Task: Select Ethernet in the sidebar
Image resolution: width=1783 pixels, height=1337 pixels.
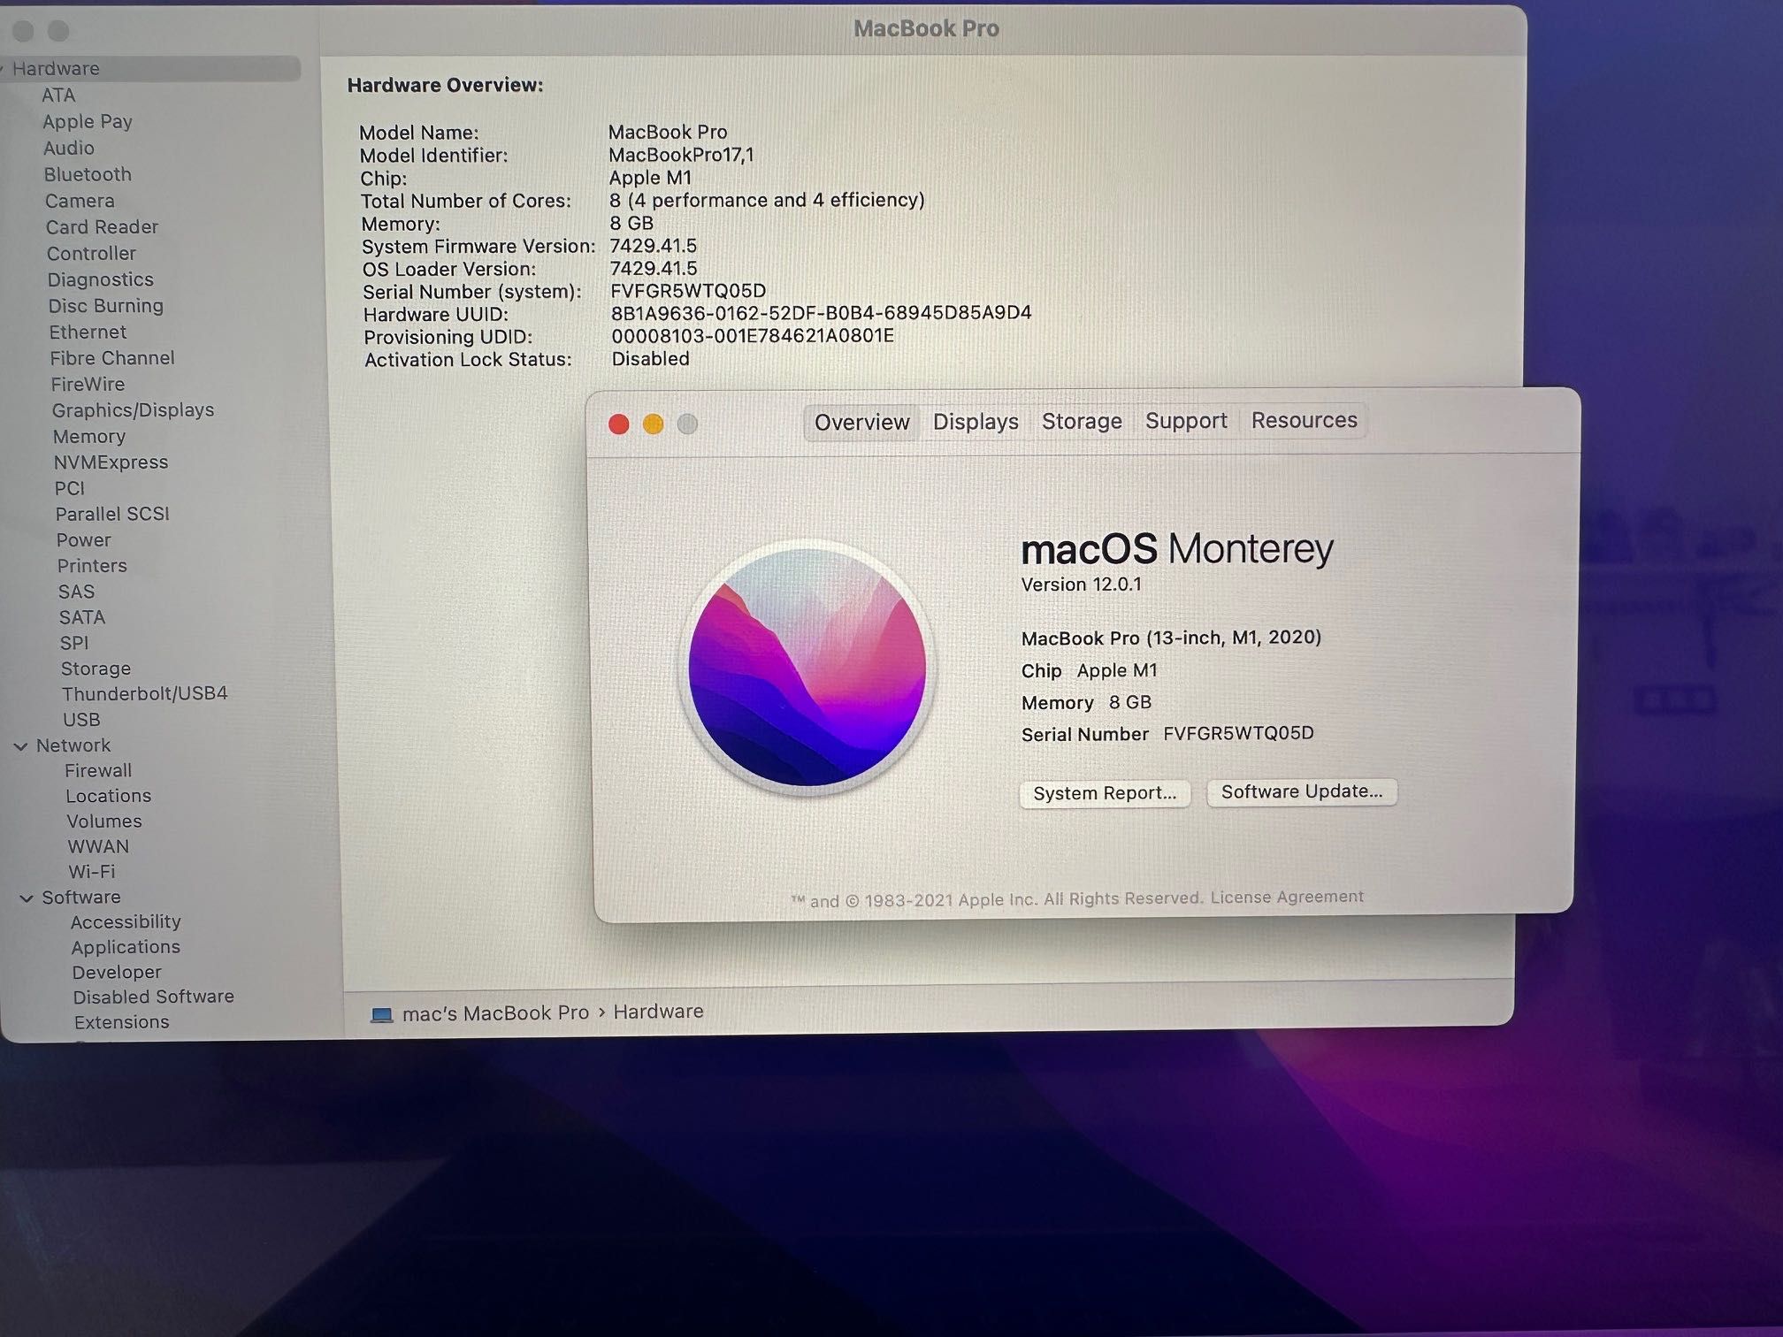Action: click(x=88, y=332)
